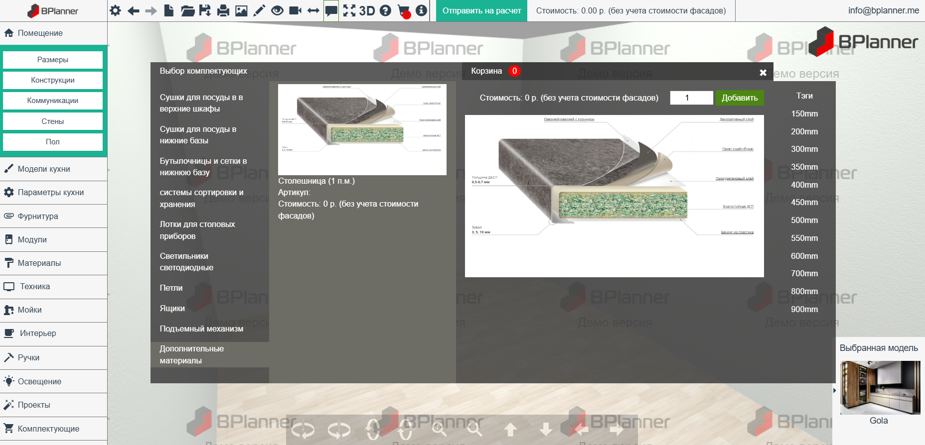The image size is (925, 445).
Task: Open the Освещение sidebar section
Action: point(53,381)
